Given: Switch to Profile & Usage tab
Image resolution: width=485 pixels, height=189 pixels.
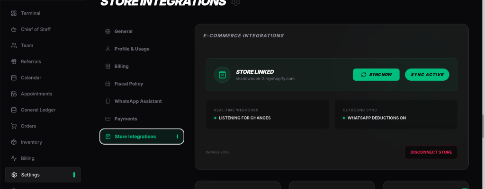Looking at the screenshot, I should coord(132,49).
